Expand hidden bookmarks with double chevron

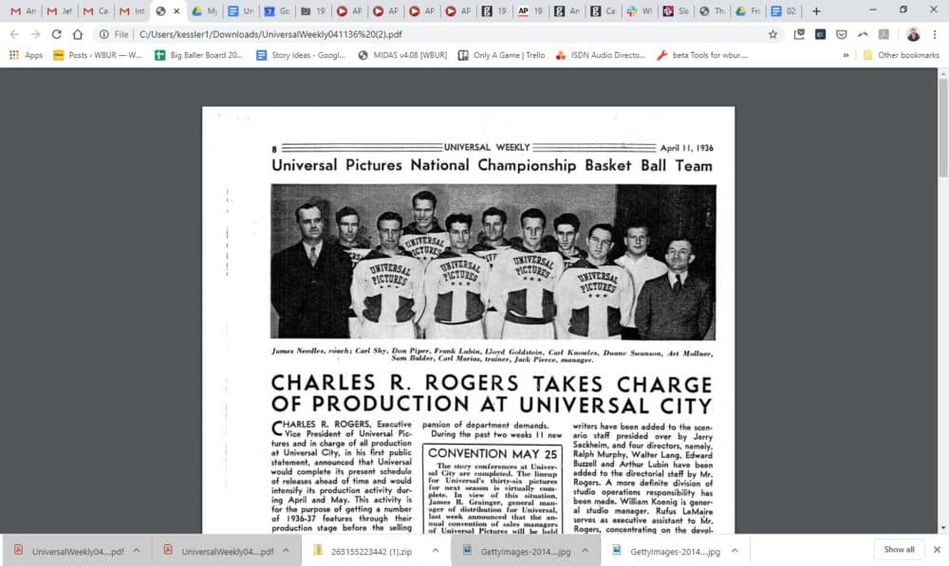846,55
